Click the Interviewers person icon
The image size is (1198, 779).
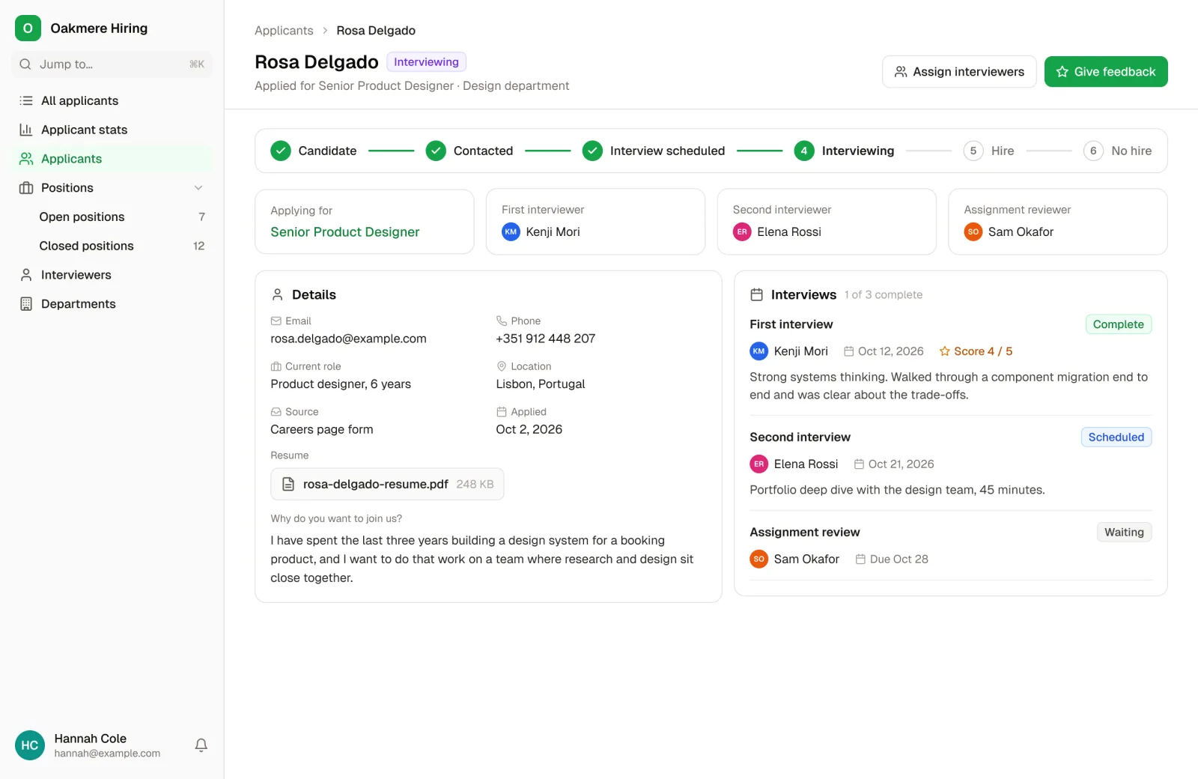26,275
